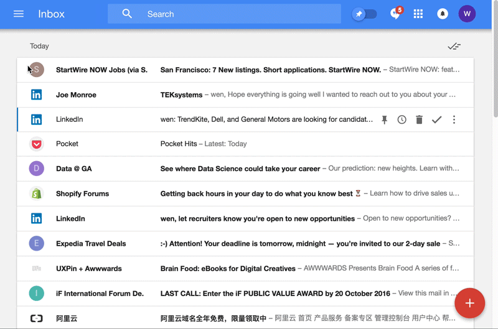Open Hangouts chat with 5 notifications
The image size is (498, 329).
pyautogui.click(x=396, y=13)
